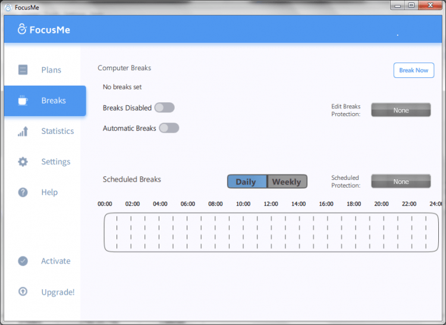The width and height of the screenshot is (446, 325).
Task: Click the 22:00 timeline label
Action: [409, 204]
